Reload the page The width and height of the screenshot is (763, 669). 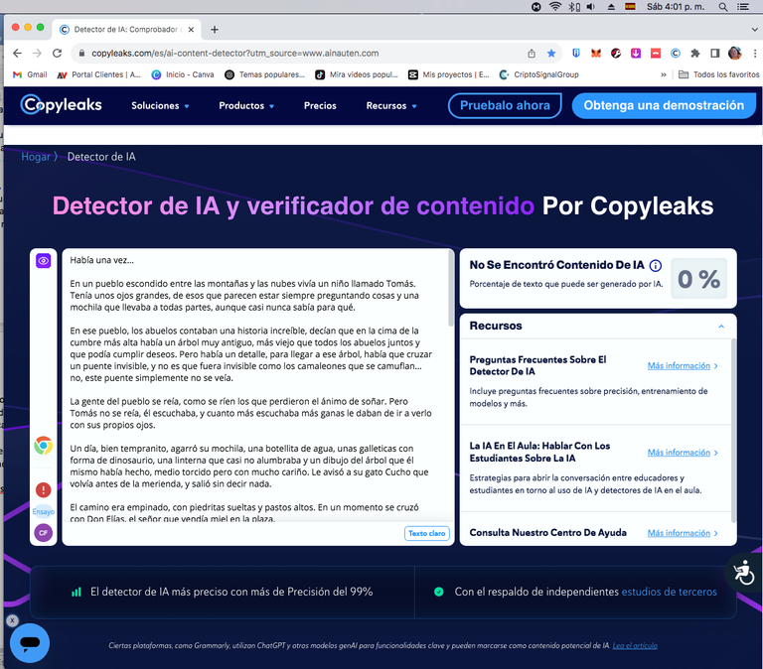(x=57, y=53)
